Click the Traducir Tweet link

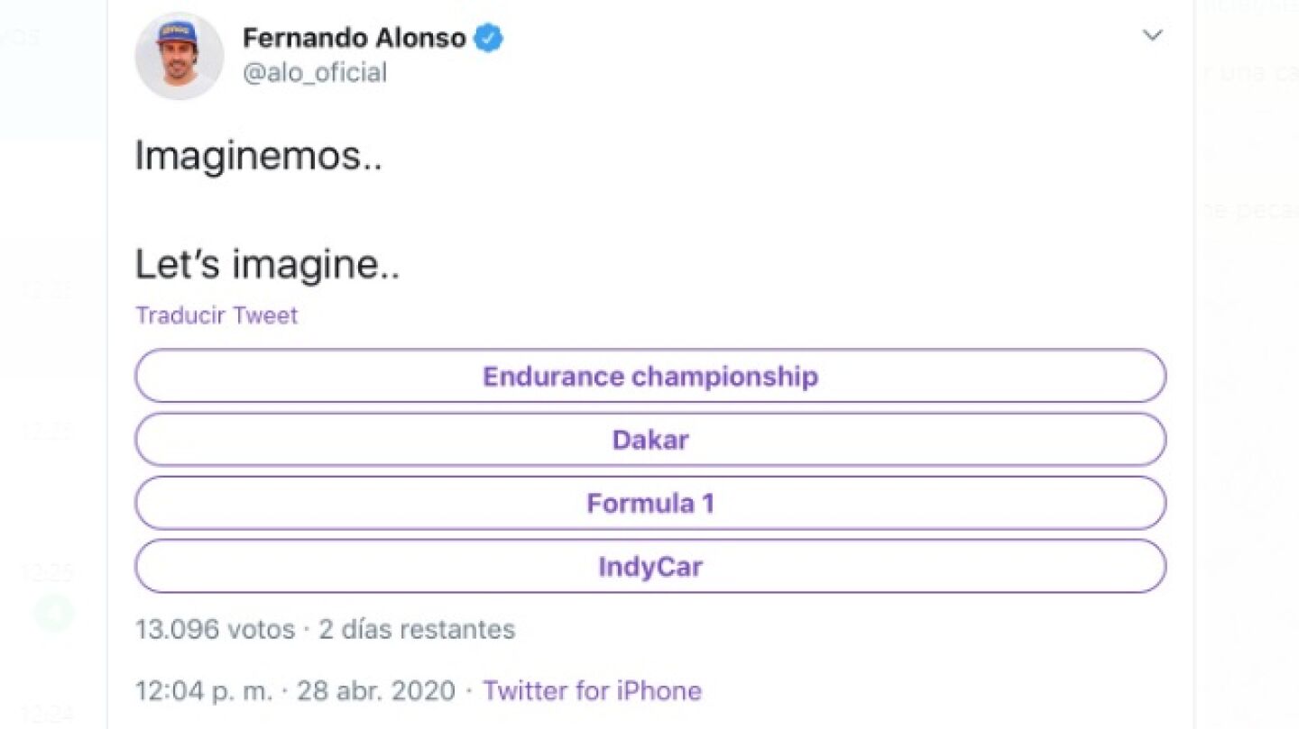click(216, 315)
